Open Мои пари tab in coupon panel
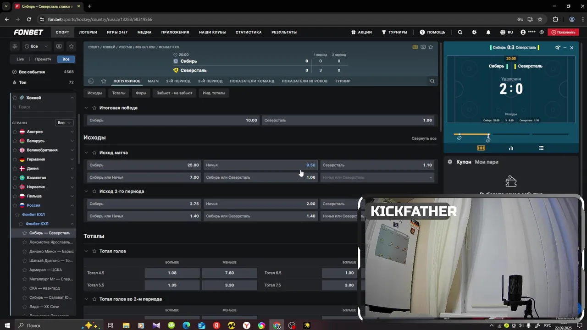The height and width of the screenshot is (330, 587). coord(486,162)
